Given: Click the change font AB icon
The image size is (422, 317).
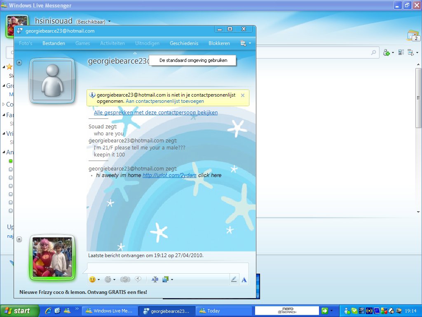Looking at the screenshot, I should coord(155,279).
